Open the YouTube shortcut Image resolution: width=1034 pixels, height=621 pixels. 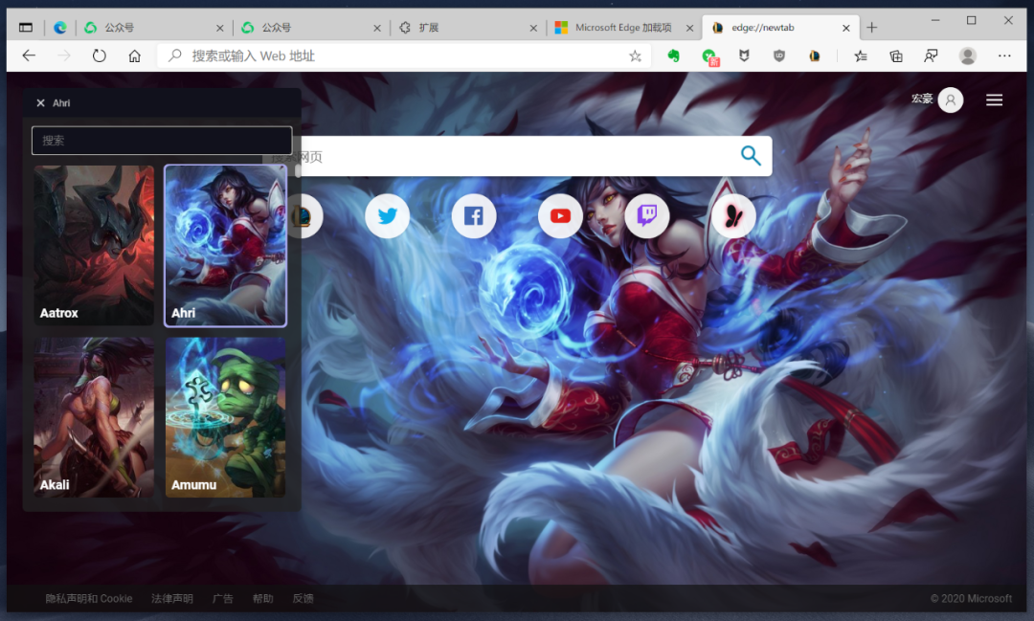click(x=560, y=215)
